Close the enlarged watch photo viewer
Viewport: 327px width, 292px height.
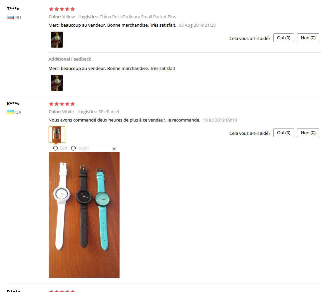click(114, 148)
